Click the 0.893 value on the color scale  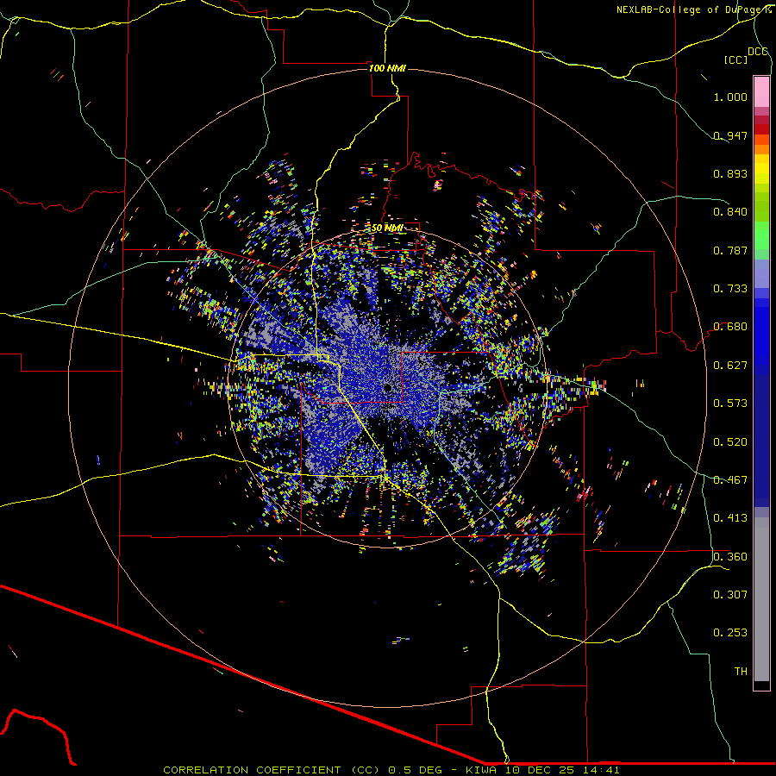click(x=730, y=173)
